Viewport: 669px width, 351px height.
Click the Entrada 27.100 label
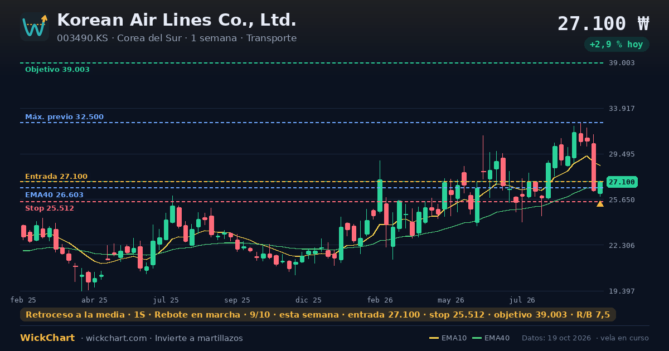pyautogui.click(x=56, y=177)
